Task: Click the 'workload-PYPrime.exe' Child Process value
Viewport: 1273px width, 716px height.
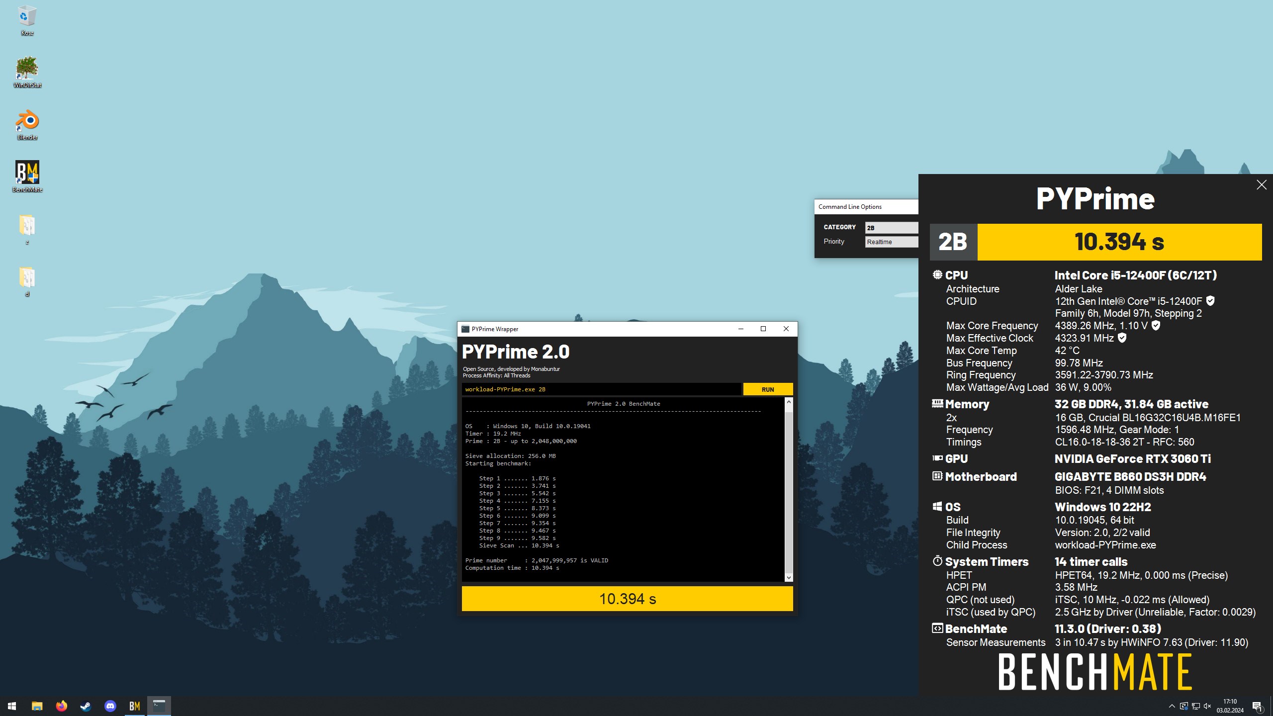Action: (1105, 545)
